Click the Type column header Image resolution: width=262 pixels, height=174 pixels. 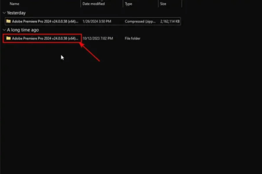tap(128, 4)
